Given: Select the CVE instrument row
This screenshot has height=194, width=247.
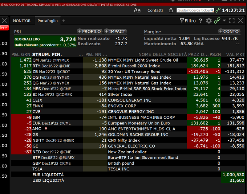Looking at the screenshot, I should (x=128, y=112).
